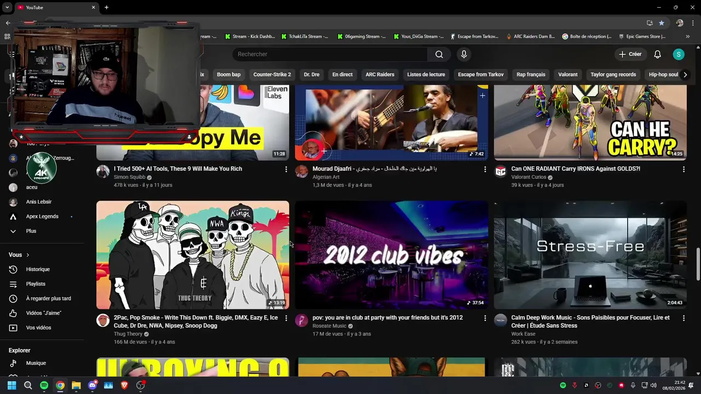
Task: Open Escape from Tarkov bookmark
Action: click(474, 37)
